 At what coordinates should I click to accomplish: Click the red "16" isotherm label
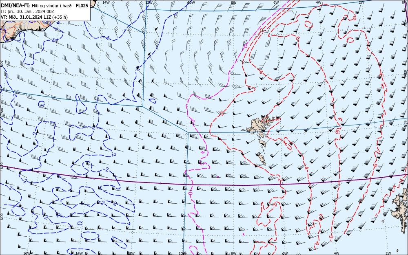pyautogui.click(x=337, y=132)
